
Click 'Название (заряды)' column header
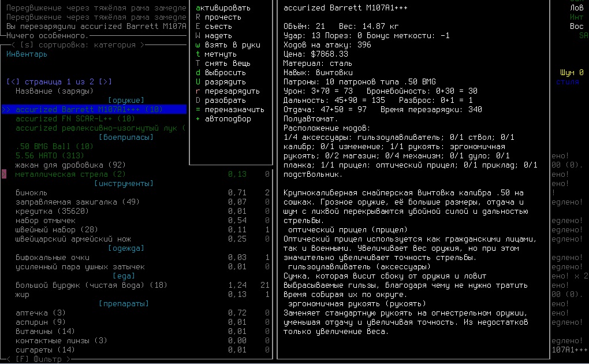pyautogui.click(x=54, y=91)
